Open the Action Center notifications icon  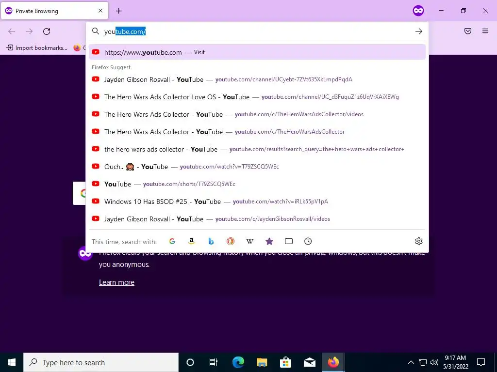[481, 362]
